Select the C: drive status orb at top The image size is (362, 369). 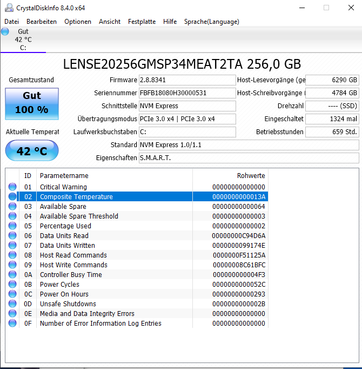point(5,31)
